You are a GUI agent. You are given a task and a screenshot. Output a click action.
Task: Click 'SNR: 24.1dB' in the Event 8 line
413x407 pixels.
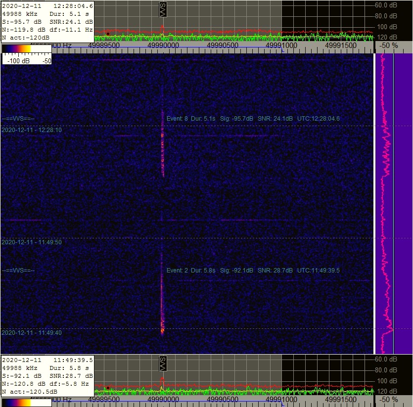pyautogui.click(x=275, y=119)
